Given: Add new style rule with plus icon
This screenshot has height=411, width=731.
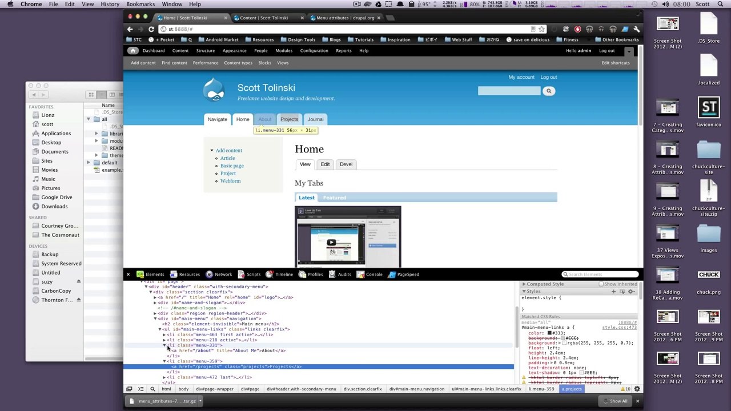Looking at the screenshot, I should tap(613, 292).
